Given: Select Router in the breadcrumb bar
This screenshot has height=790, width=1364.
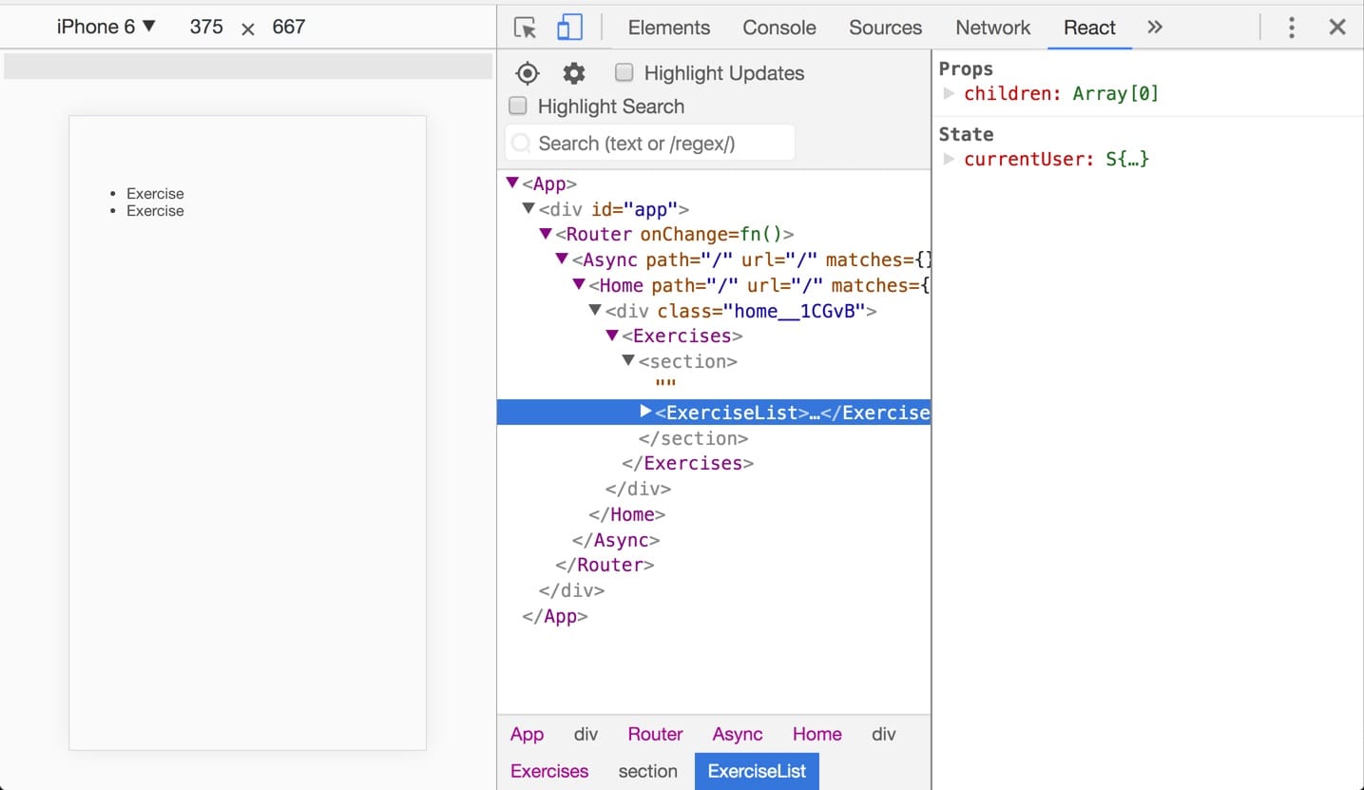Looking at the screenshot, I should 655,734.
